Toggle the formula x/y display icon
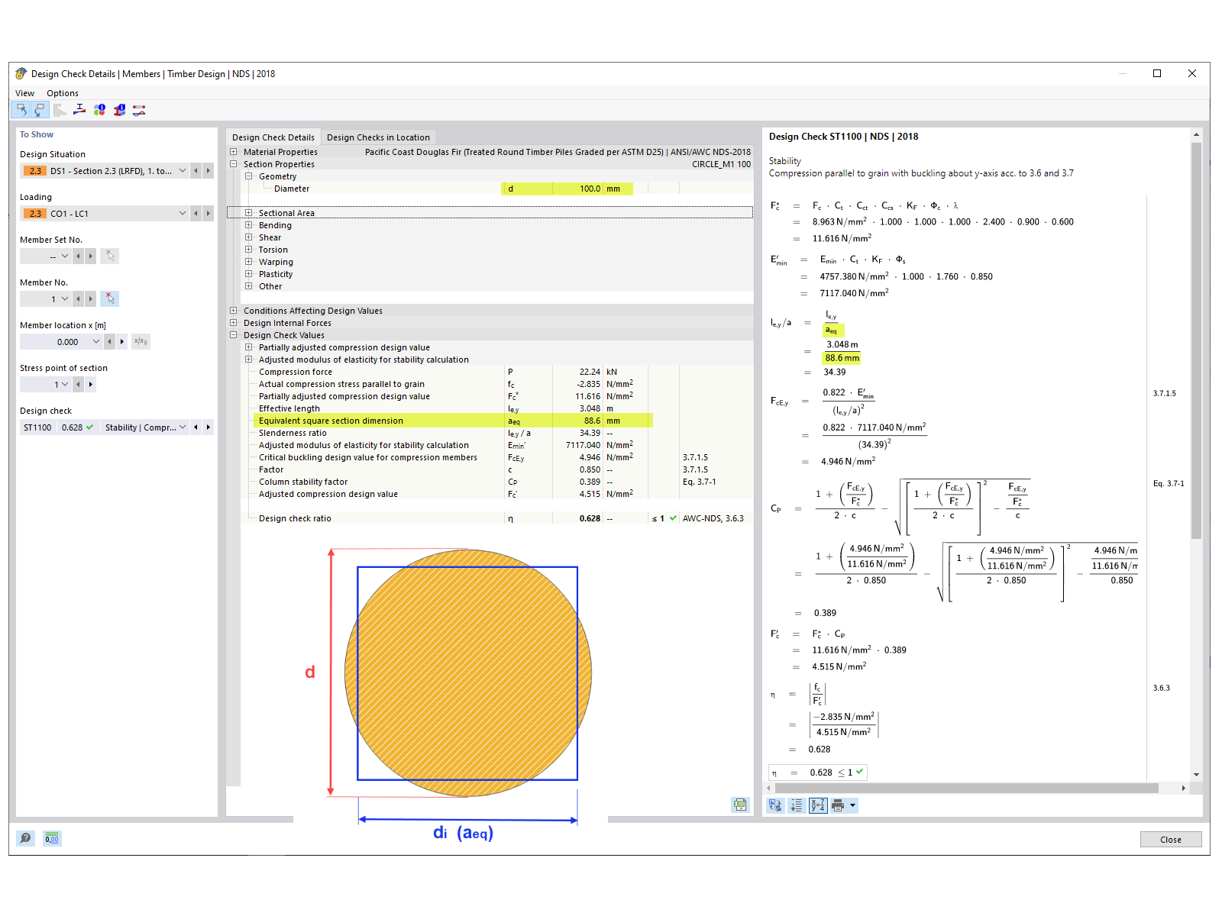The image size is (1222, 916). 817,805
